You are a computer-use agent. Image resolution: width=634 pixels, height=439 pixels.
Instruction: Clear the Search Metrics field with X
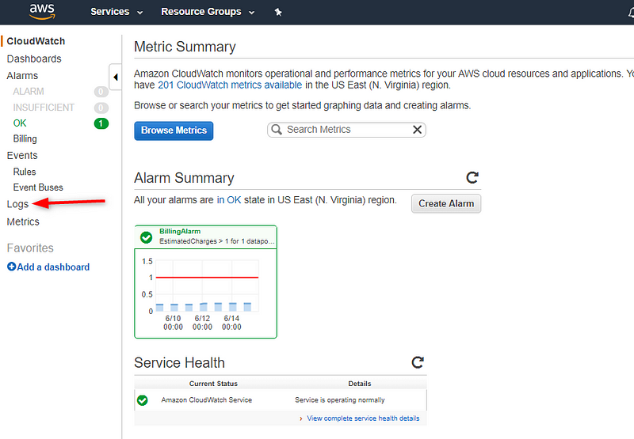point(417,130)
